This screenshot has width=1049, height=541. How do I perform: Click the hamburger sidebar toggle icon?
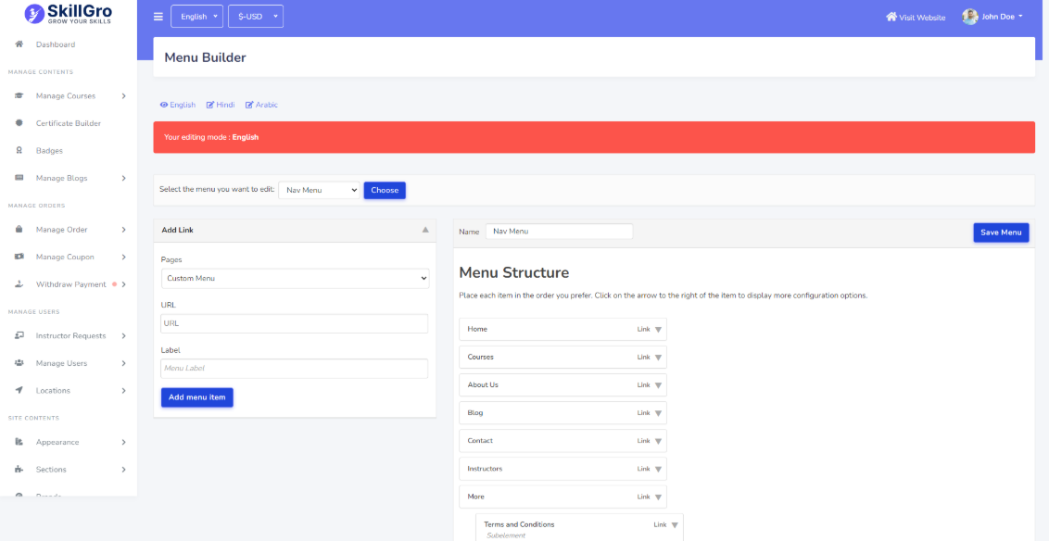pyautogui.click(x=158, y=17)
